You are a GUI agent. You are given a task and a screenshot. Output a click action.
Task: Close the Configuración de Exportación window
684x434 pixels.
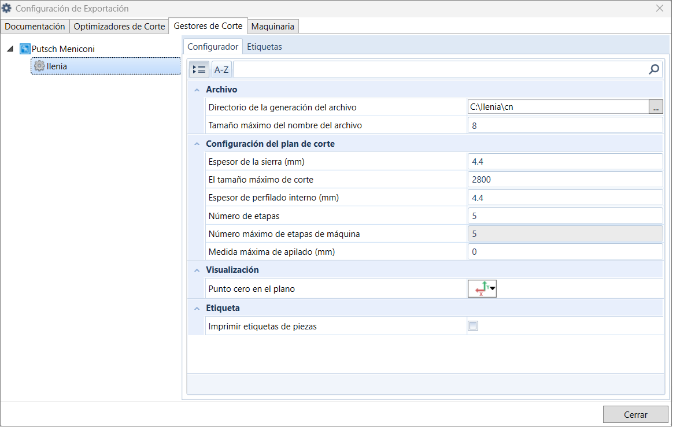coord(660,9)
